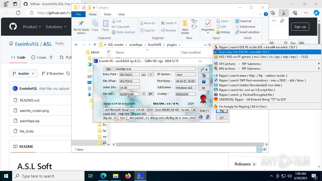The width and height of the screenshot is (322, 181).
Task: Choose Ripper search hidden Nonstandard icon data entry
Action: pyautogui.click(x=267, y=85)
